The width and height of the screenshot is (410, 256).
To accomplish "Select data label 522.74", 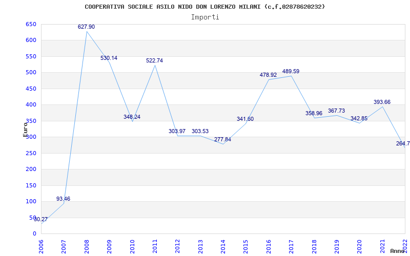I will click(154, 60).
